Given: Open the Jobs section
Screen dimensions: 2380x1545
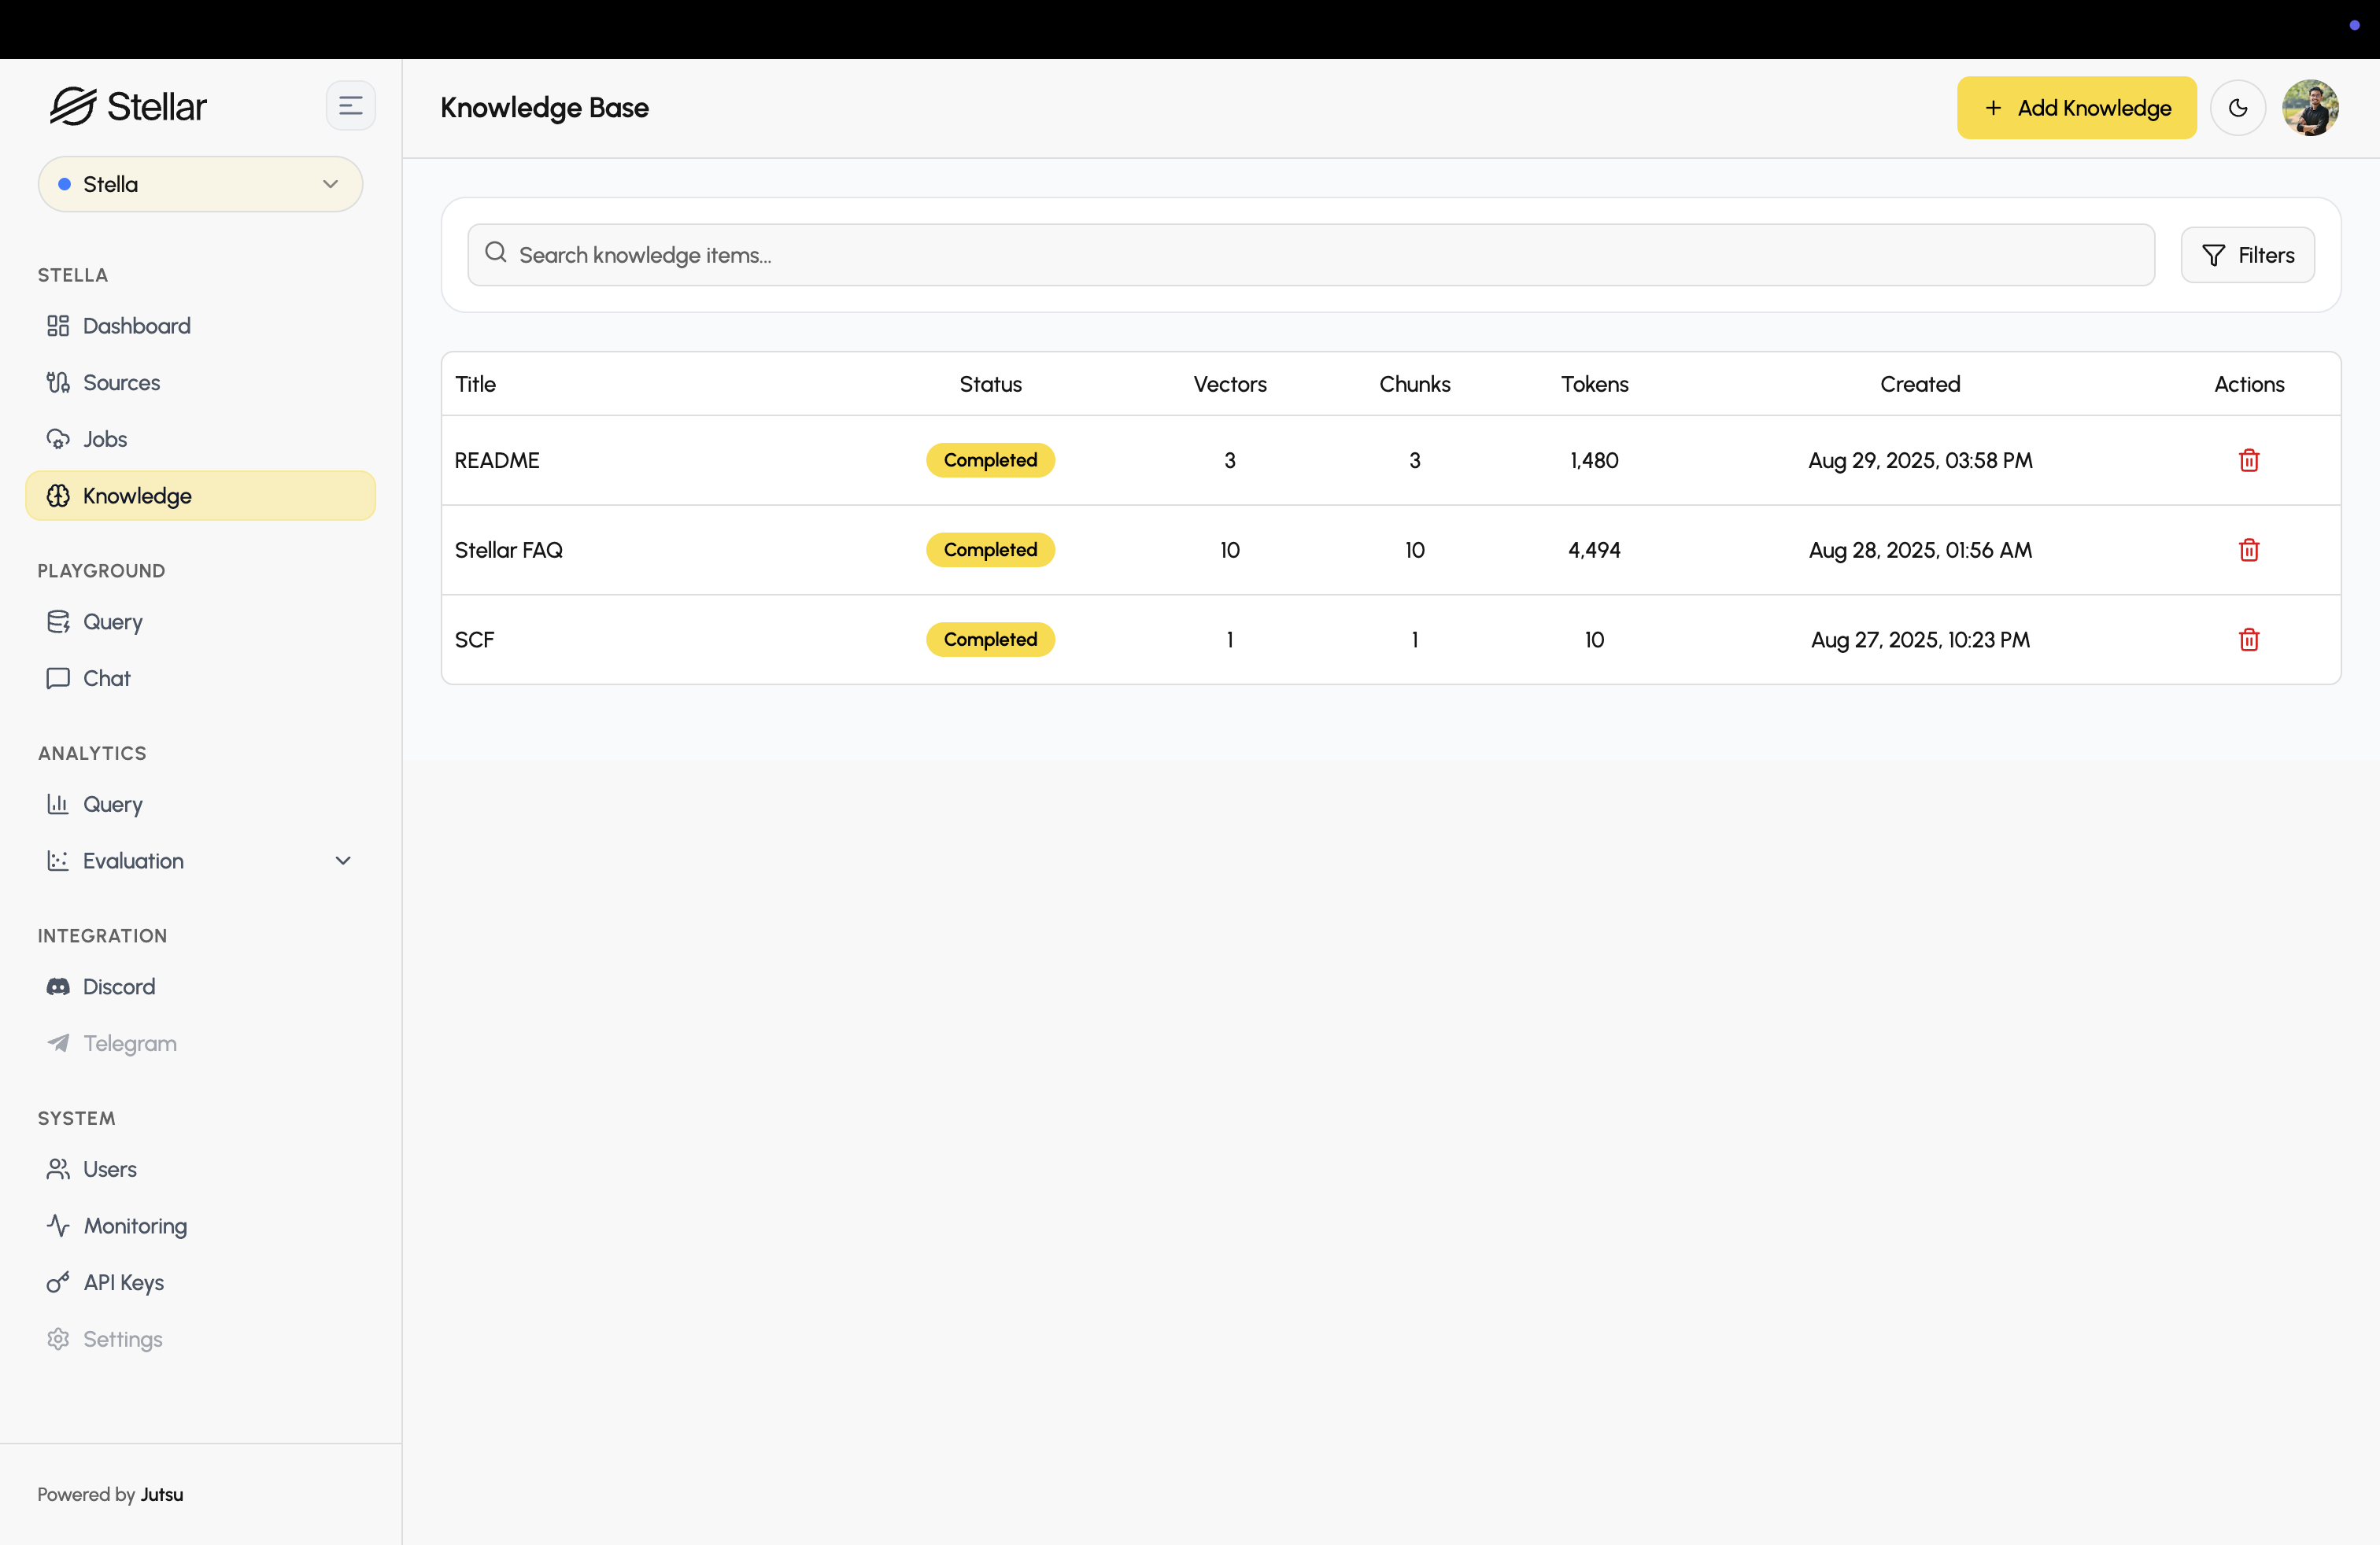Looking at the screenshot, I should 105,439.
